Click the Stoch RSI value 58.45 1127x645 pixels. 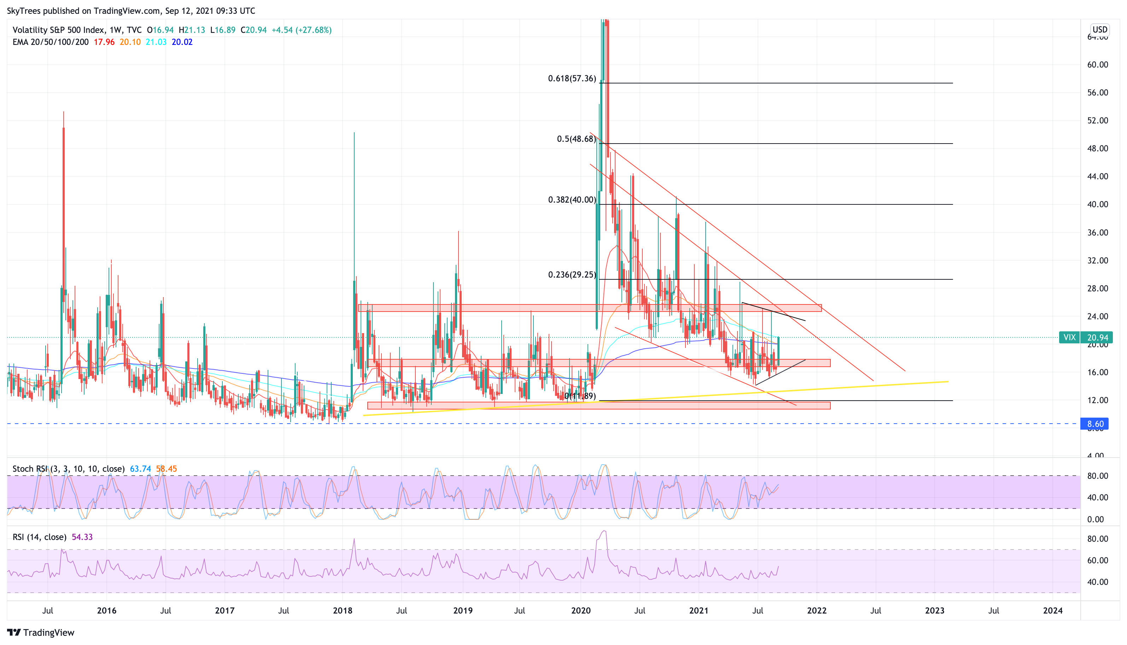[x=167, y=469]
